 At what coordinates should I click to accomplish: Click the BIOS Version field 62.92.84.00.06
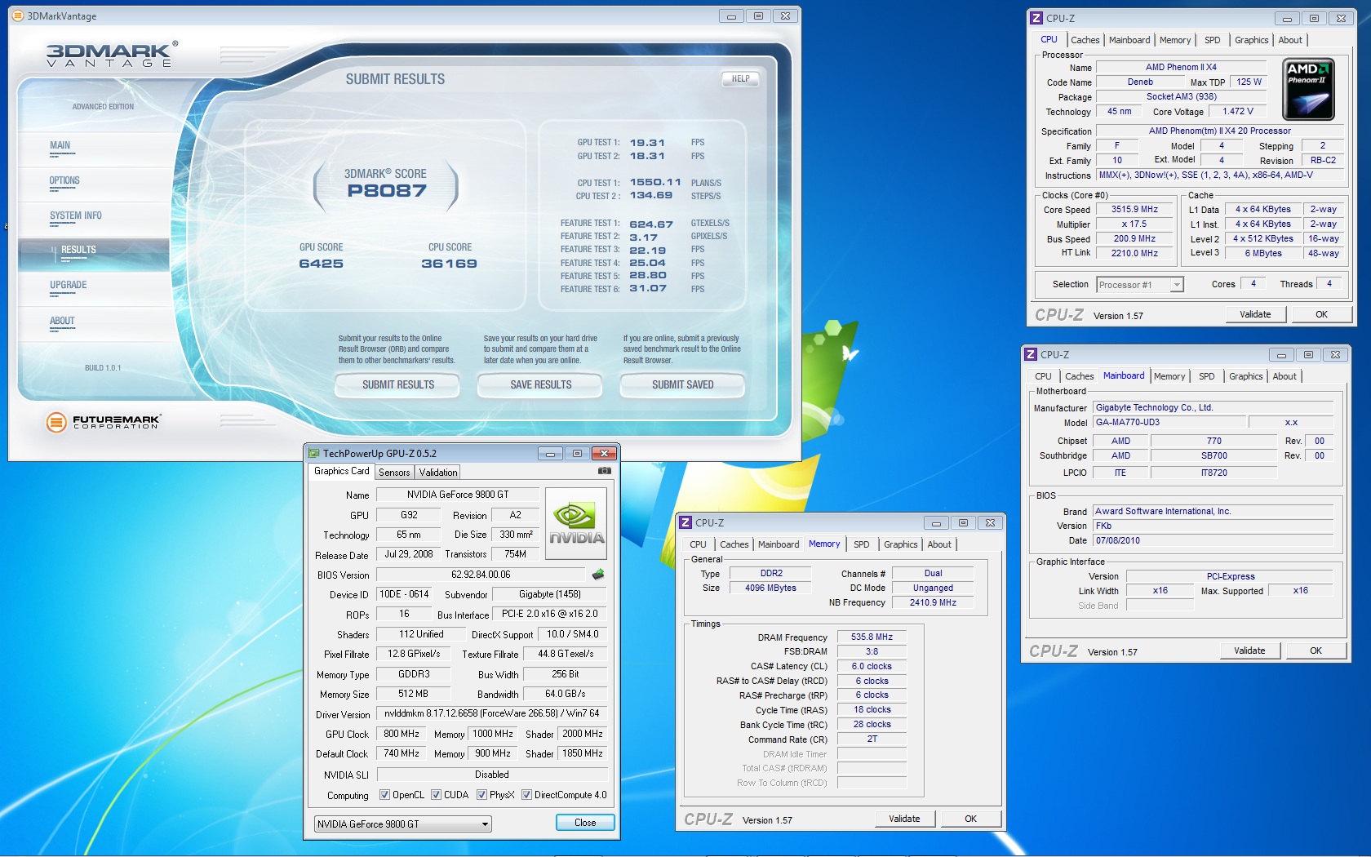[x=481, y=575]
